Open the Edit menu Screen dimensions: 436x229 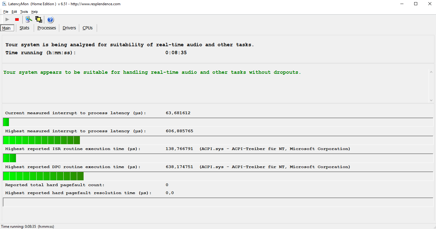[x=14, y=12]
